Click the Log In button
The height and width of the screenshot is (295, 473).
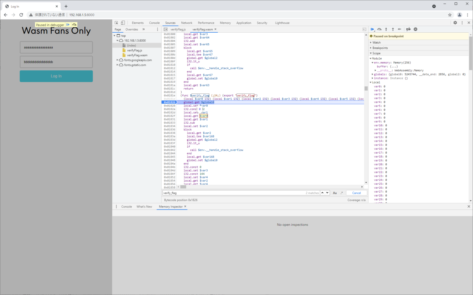(56, 76)
